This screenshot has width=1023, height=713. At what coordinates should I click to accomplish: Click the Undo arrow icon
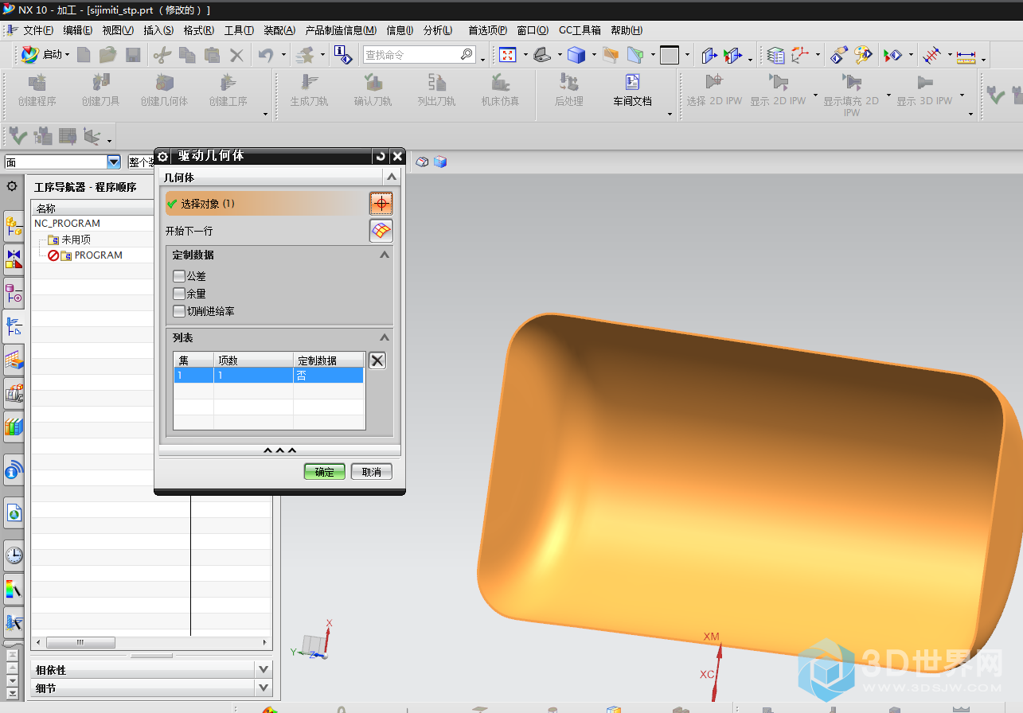[x=266, y=55]
